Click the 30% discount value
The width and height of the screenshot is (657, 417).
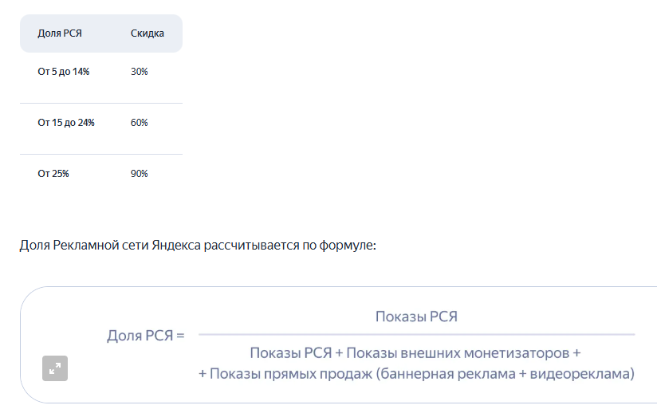(139, 72)
